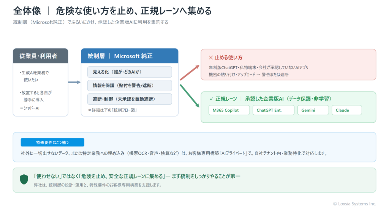Click the green headline 「使わせない」ではなく
Image resolution: width=389 pixels, height=213 pixels.
[137, 176]
